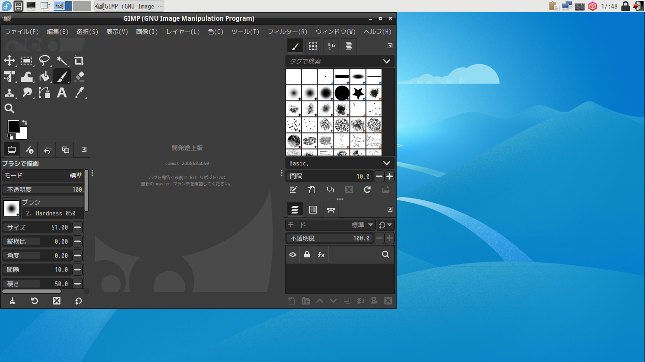Activate the Fuzzy Select magic wand tool
This screenshot has width=645, height=362.
pyautogui.click(x=62, y=60)
